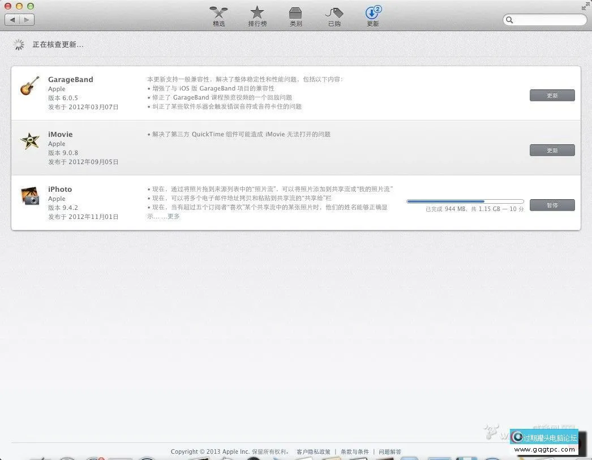This screenshot has width=592, height=460.
Task: View Purchased apps via 已购 icon
Action: [x=334, y=16]
